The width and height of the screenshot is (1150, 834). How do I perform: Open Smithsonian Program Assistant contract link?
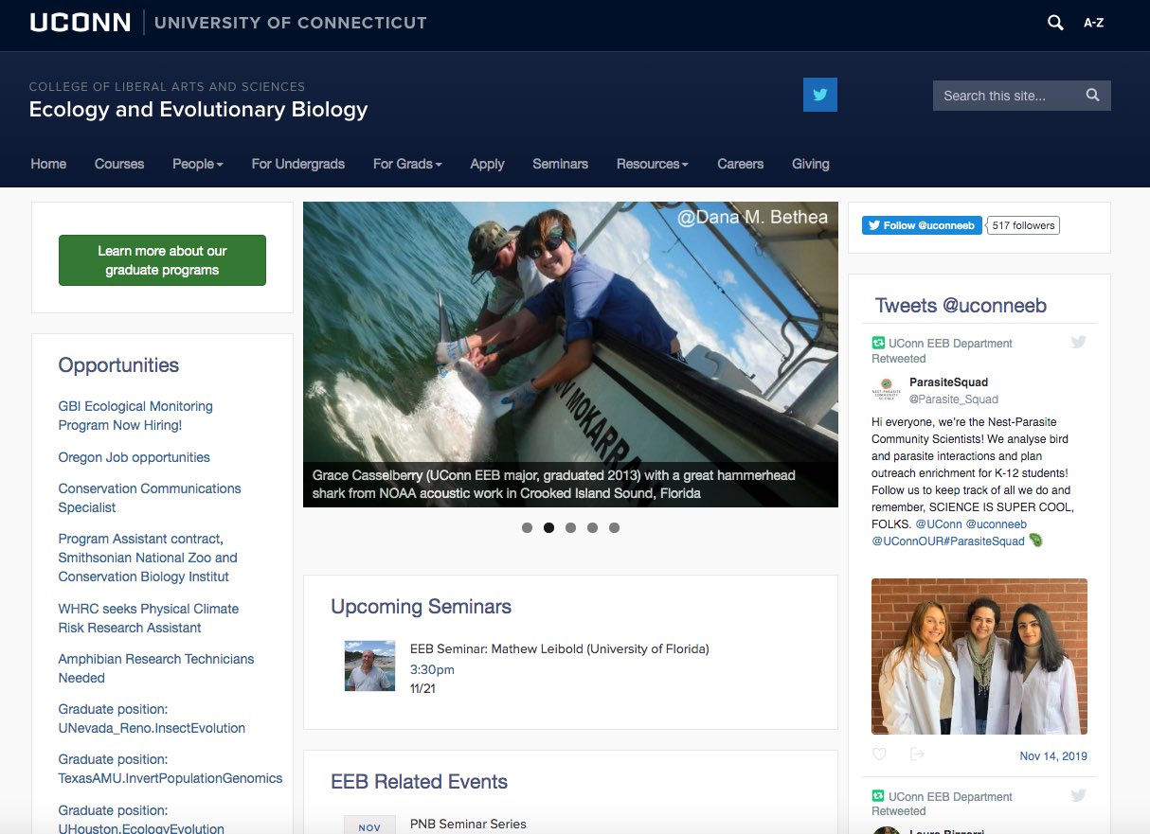(x=148, y=558)
